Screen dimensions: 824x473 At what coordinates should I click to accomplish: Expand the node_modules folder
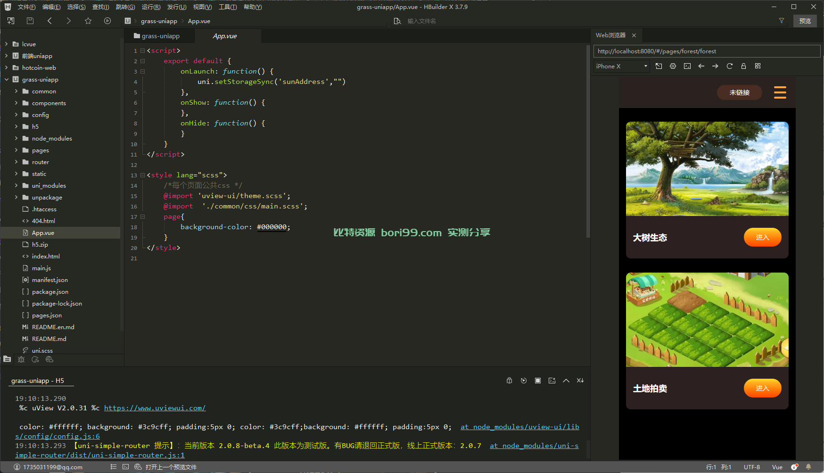tap(16, 138)
